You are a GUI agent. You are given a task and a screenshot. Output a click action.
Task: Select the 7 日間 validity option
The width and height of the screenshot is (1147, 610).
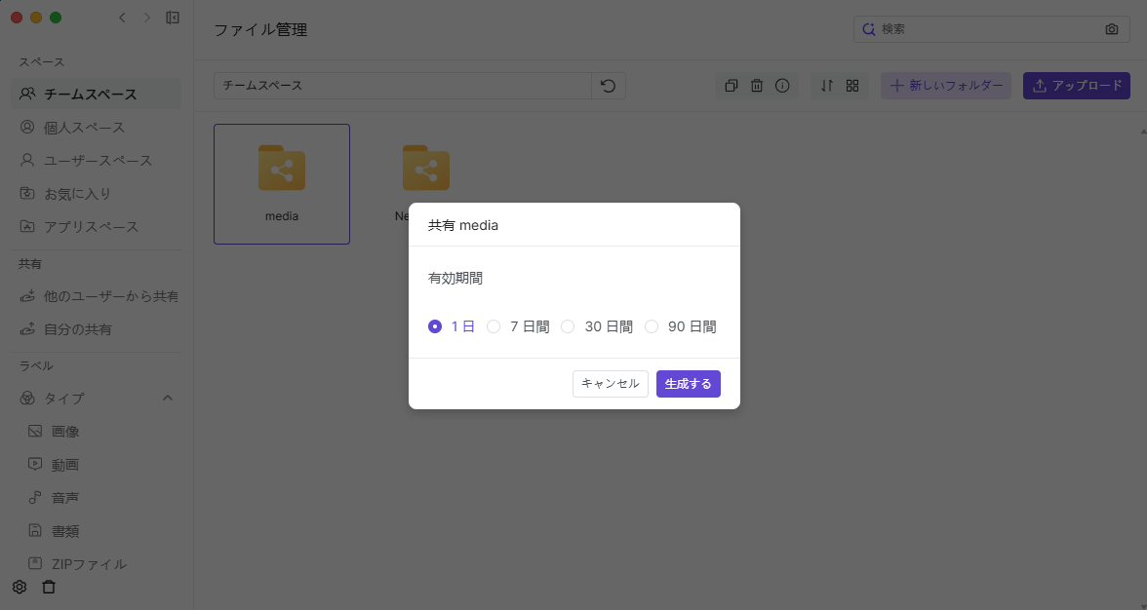click(x=494, y=327)
